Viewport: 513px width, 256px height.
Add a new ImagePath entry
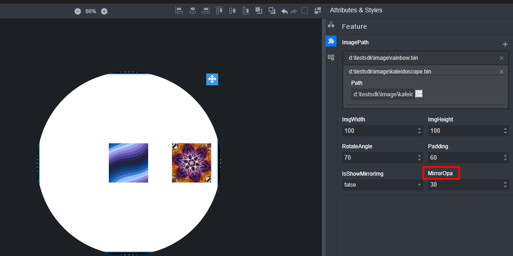[505, 44]
